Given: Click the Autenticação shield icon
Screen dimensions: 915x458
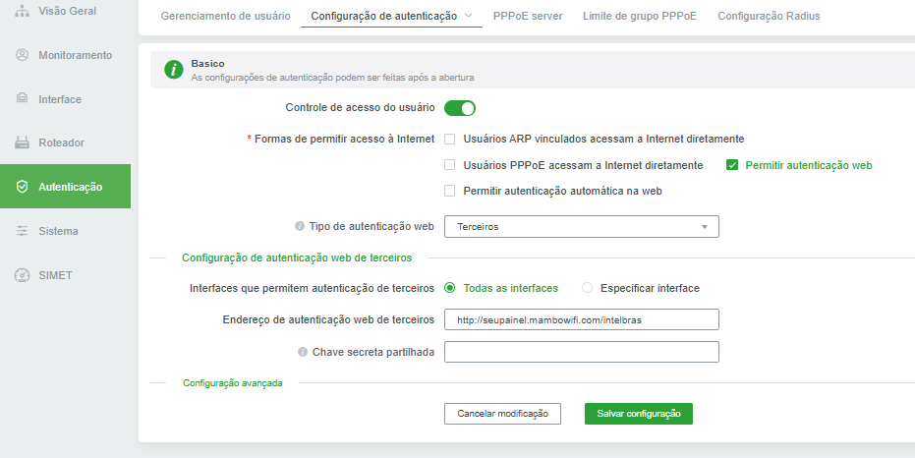Looking at the screenshot, I should [22, 187].
